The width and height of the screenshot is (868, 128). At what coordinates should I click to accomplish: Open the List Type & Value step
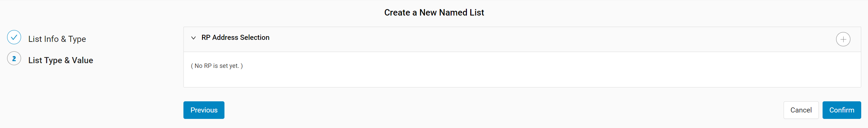point(61,60)
